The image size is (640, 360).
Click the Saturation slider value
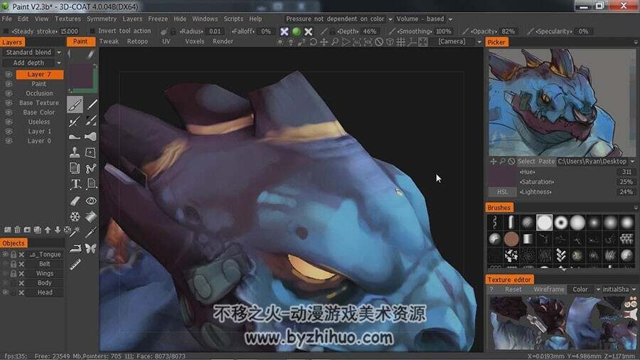click(626, 181)
